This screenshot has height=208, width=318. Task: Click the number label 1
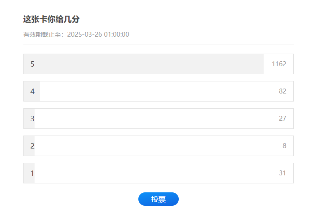(x=32, y=173)
